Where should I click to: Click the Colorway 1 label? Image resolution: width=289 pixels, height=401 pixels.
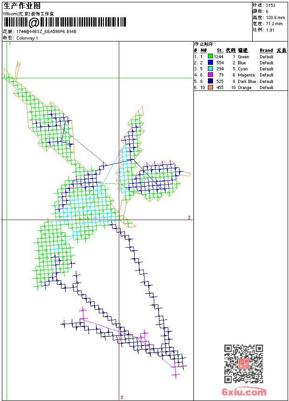[27, 38]
